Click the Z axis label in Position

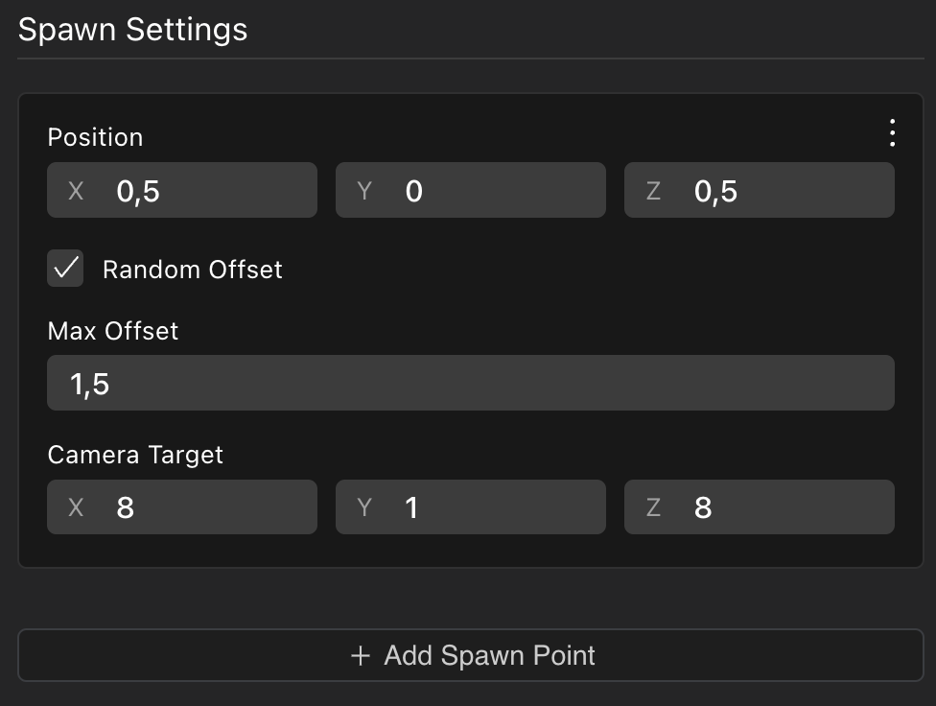pos(653,191)
